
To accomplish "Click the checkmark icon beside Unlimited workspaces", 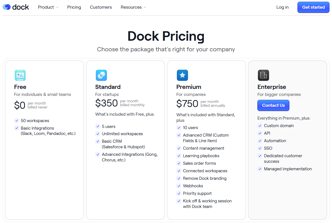I will tap(98, 134).
